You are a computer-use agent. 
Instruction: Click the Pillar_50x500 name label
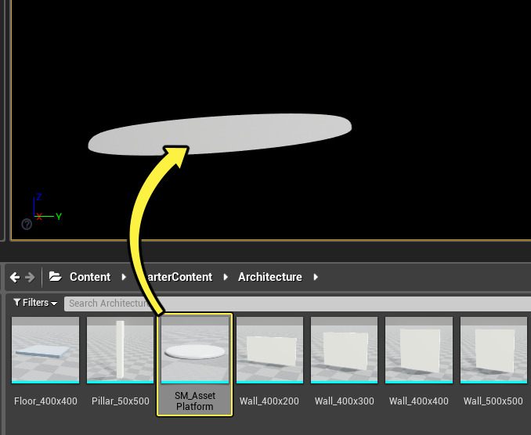point(121,401)
